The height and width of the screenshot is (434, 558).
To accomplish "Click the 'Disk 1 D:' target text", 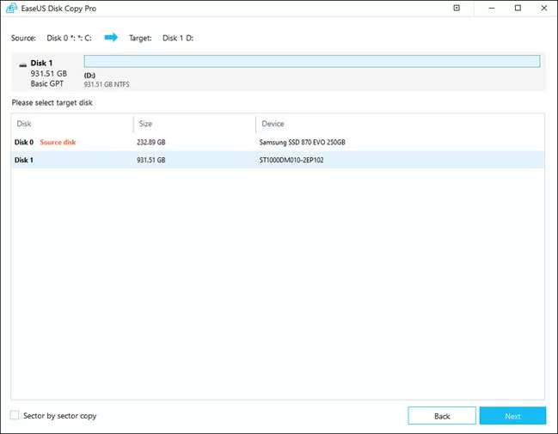I will pos(178,38).
